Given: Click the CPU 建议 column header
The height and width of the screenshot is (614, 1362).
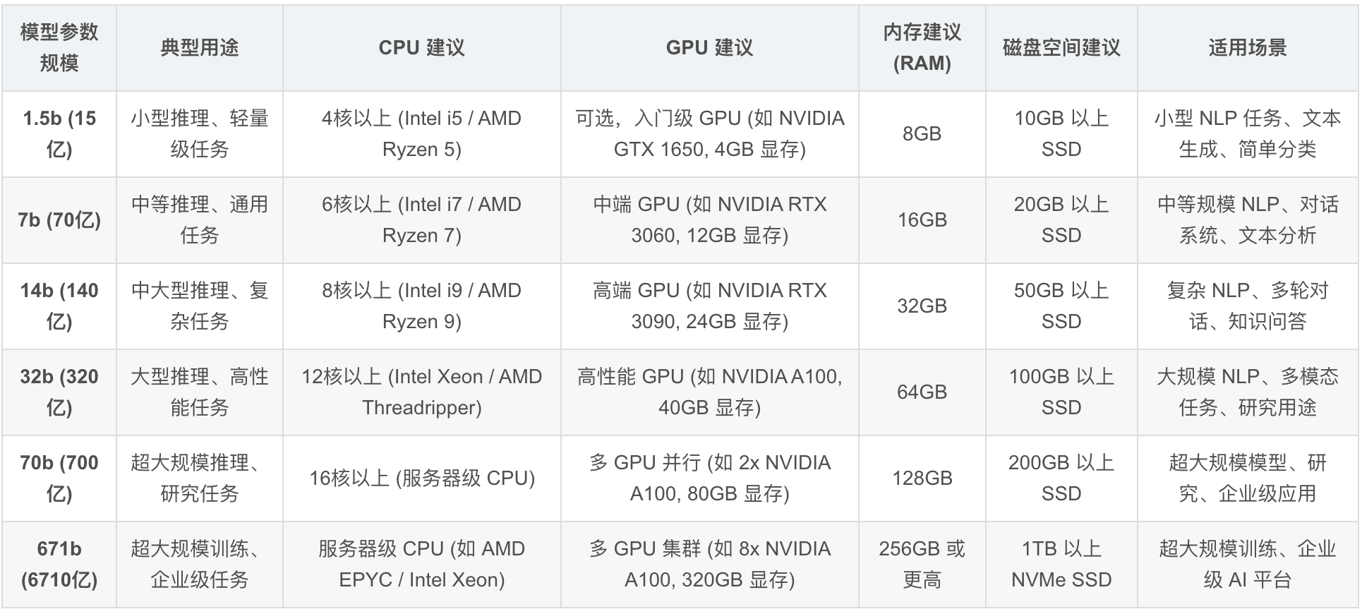Looking at the screenshot, I should 421,47.
